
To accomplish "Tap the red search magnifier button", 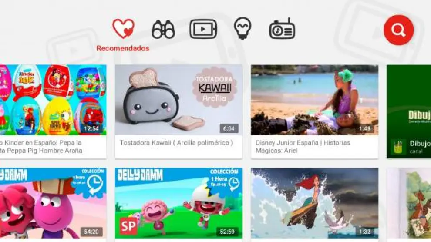I will coord(398,30).
